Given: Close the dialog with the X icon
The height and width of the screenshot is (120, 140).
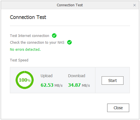Looking at the screenshot, I should (134, 5).
